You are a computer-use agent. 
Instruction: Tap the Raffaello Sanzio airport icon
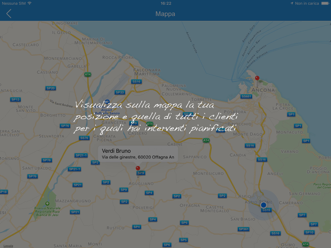coord(107,102)
